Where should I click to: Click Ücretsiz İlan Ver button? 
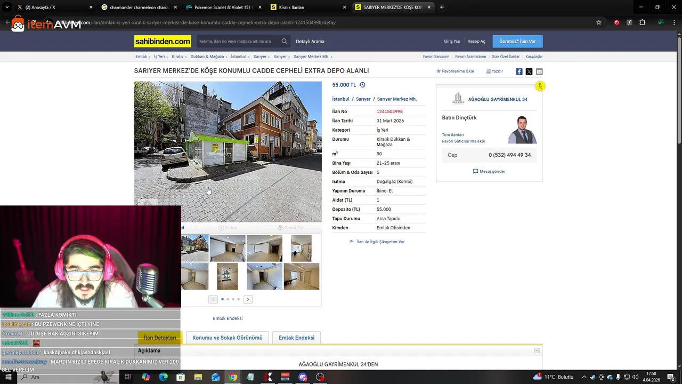click(517, 41)
